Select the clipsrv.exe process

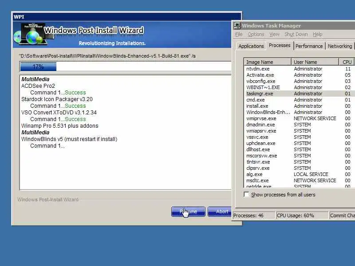click(x=299, y=168)
